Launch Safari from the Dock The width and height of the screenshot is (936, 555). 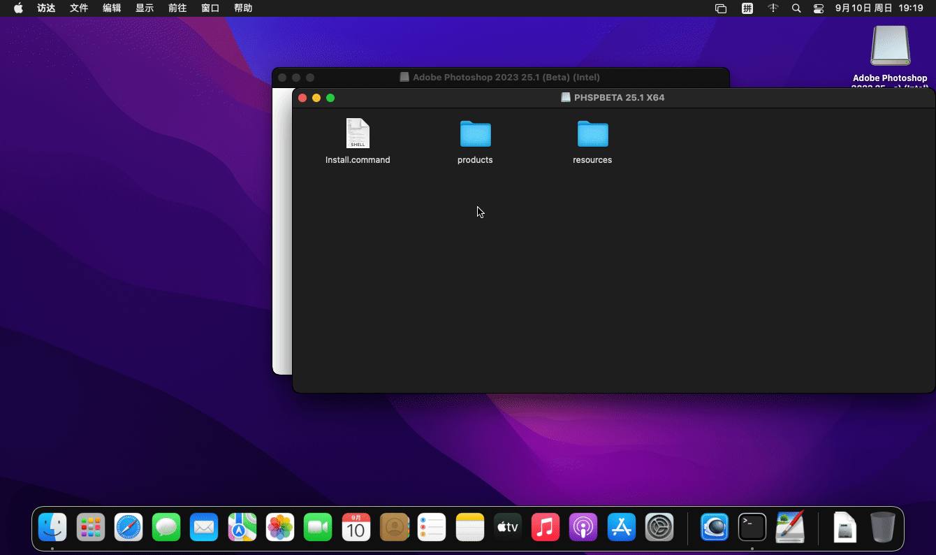tap(129, 527)
